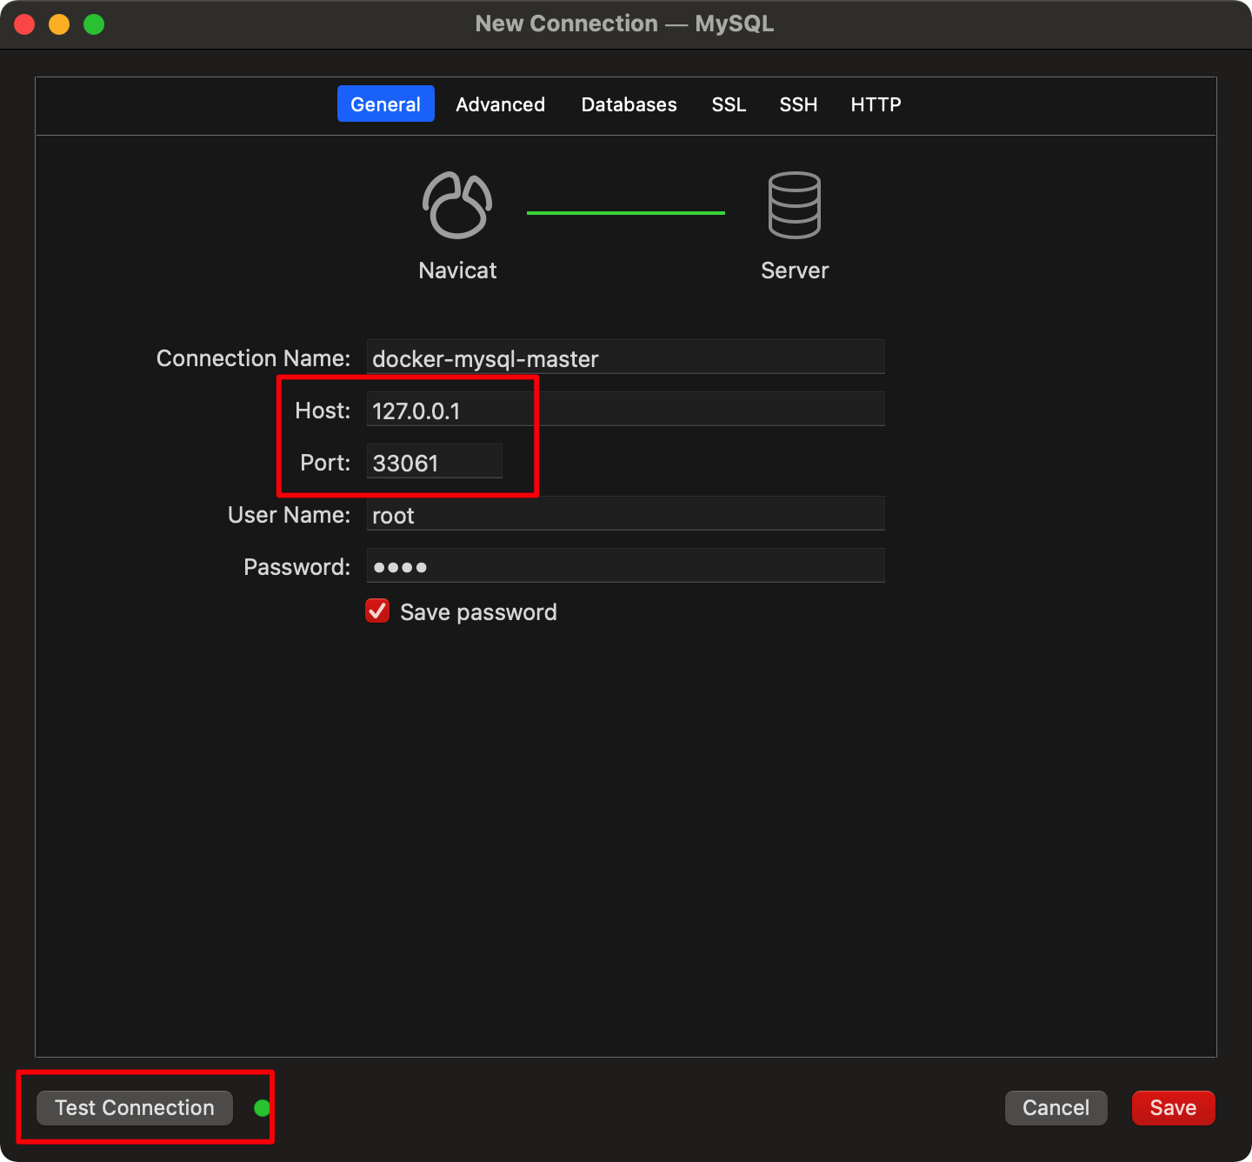The image size is (1252, 1162).
Task: Select the HTTP tab
Action: point(876,104)
